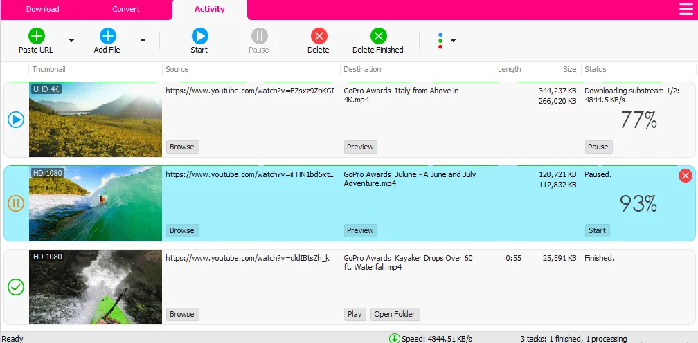
Task: Click Browse for the Italy from Above task
Action: [183, 147]
